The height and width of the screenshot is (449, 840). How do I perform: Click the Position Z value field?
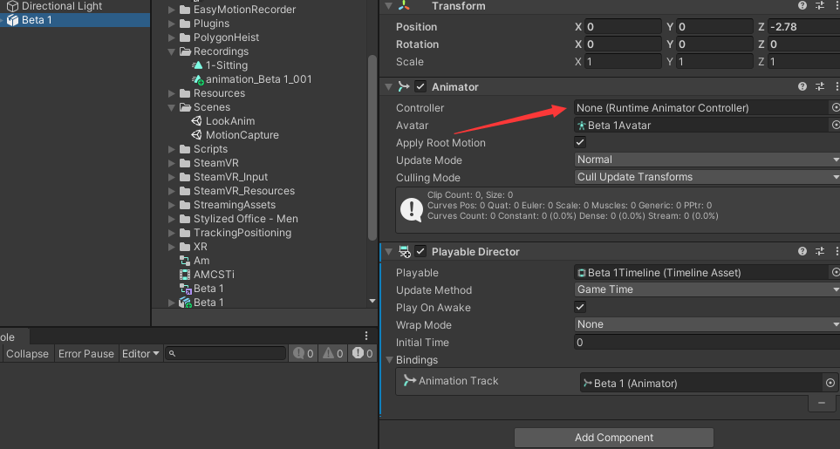(x=803, y=27)
